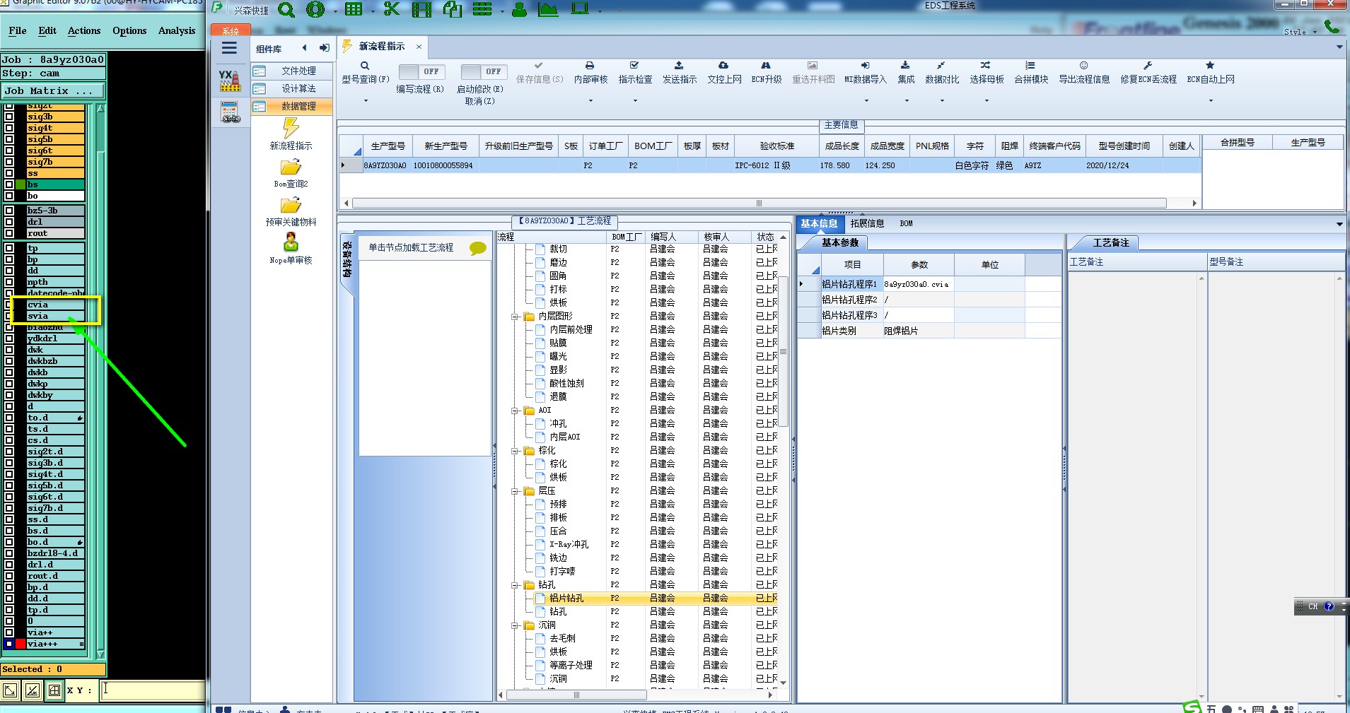Click the green film strip icon

coord(422,10)
